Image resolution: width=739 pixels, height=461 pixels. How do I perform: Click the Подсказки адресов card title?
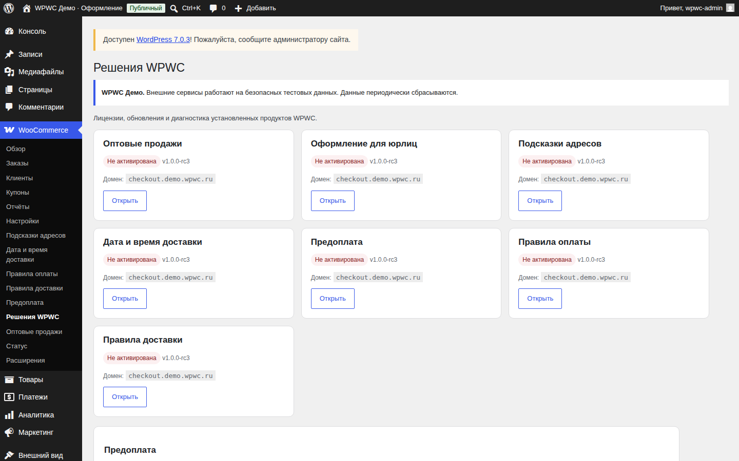tap(560, 144)
